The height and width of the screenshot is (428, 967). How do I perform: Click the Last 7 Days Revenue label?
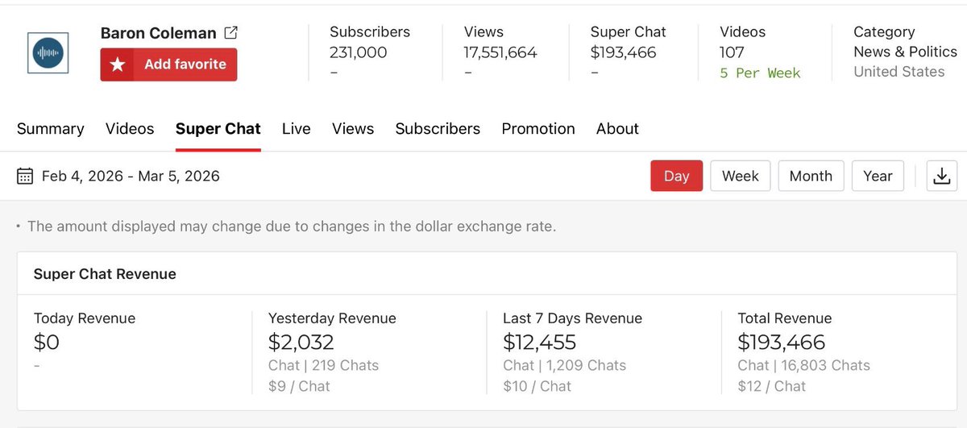(573, 318)
